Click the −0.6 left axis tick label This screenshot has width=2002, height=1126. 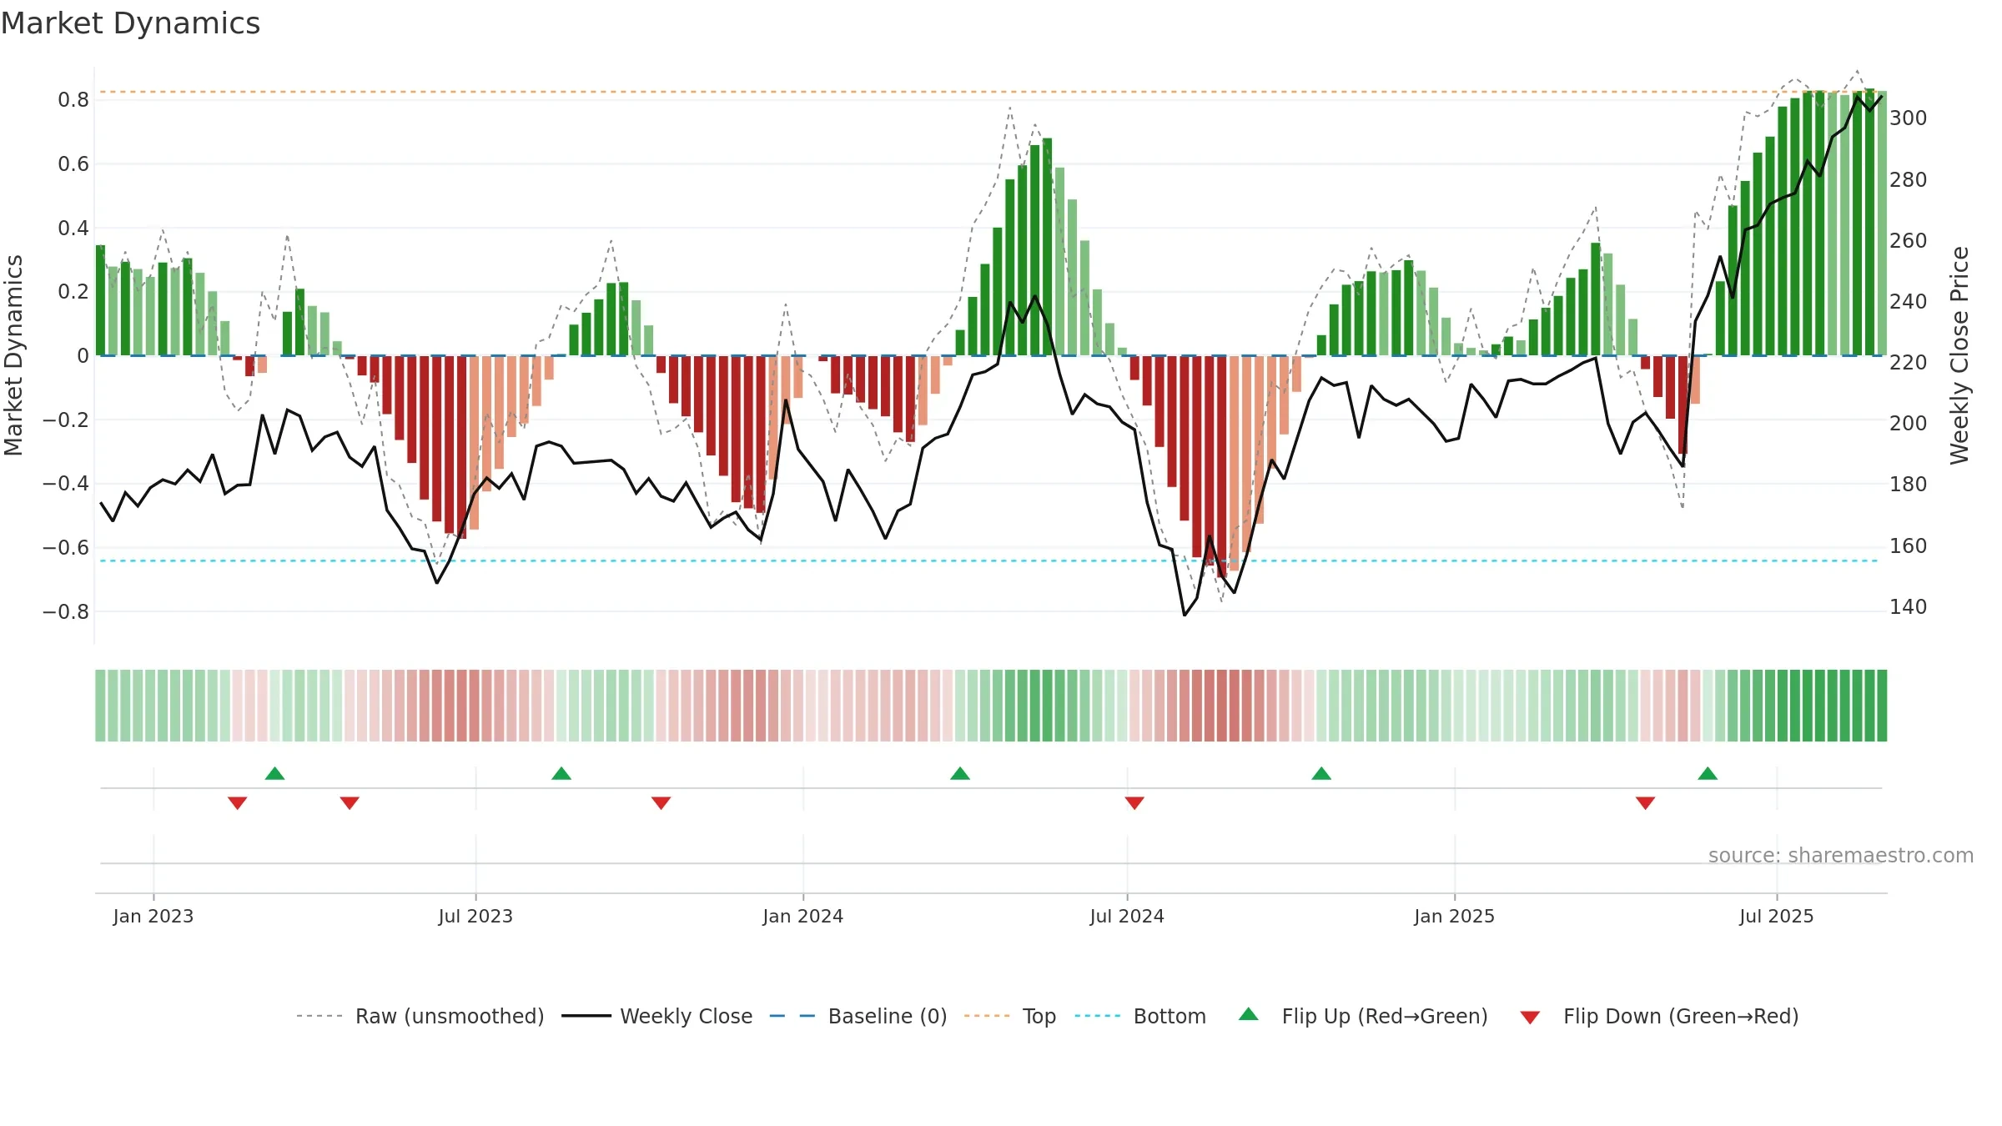(x=66, y=548)
